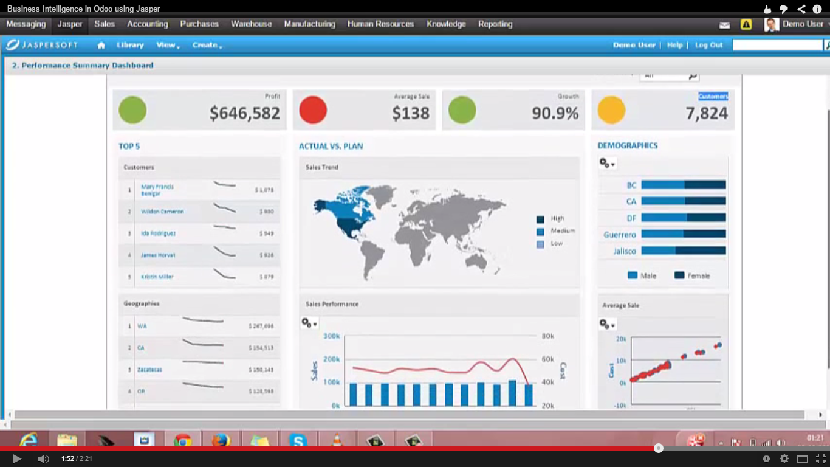This screenshot has width=830, height=467.
Task: Click the Jaspersoft Demo User link
Action: (x=634, y=45)
